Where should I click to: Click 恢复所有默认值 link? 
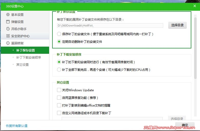coord(17,126)
